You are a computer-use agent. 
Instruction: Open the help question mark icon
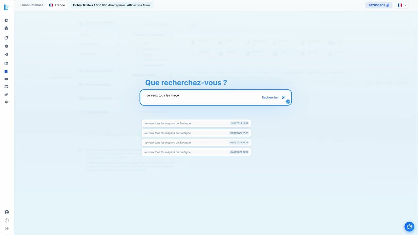coord(7,220)
